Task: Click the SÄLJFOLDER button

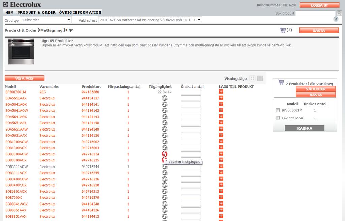Action: [316, 89]
